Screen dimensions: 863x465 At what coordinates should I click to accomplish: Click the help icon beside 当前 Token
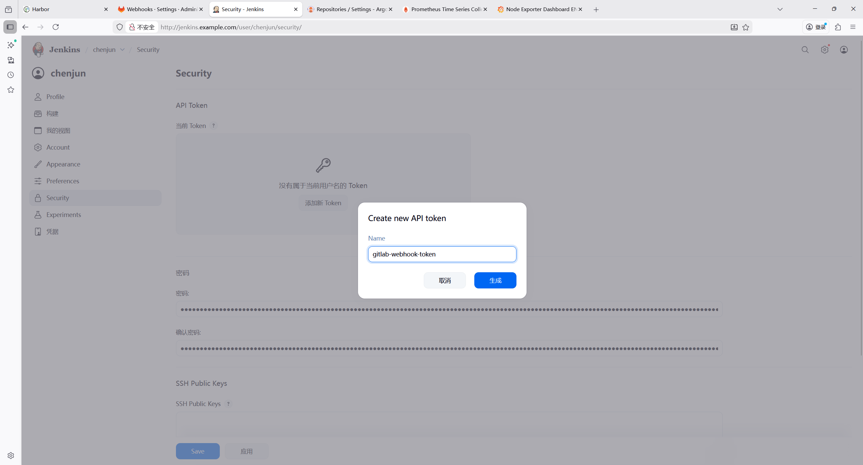pos(213,126)
